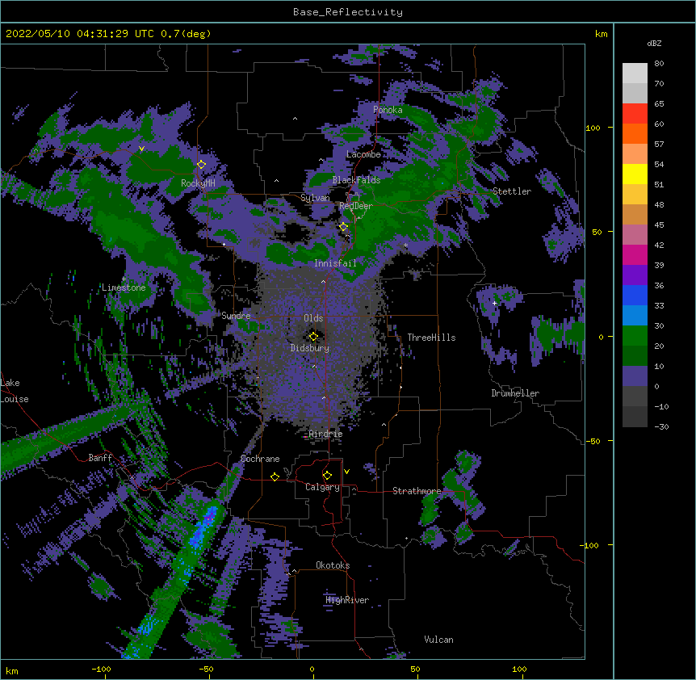Click the yellow diamond marker below RedDeer label
The image size is (696, 680).
click(x=343, y=227)
